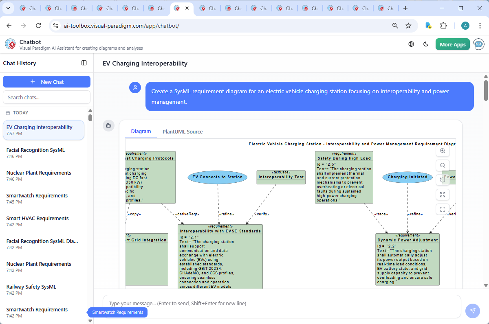Open the Chrome three-dot menu
This screenshot has width=489, height=324.
click(480, 25)
